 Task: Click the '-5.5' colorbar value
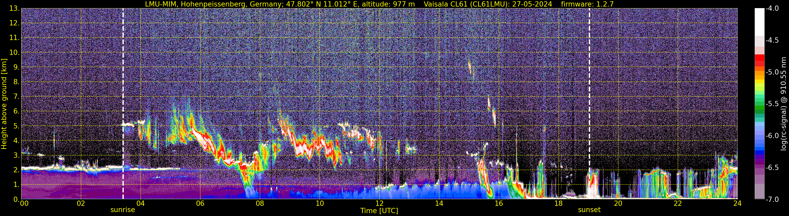[x=772, y=104]
